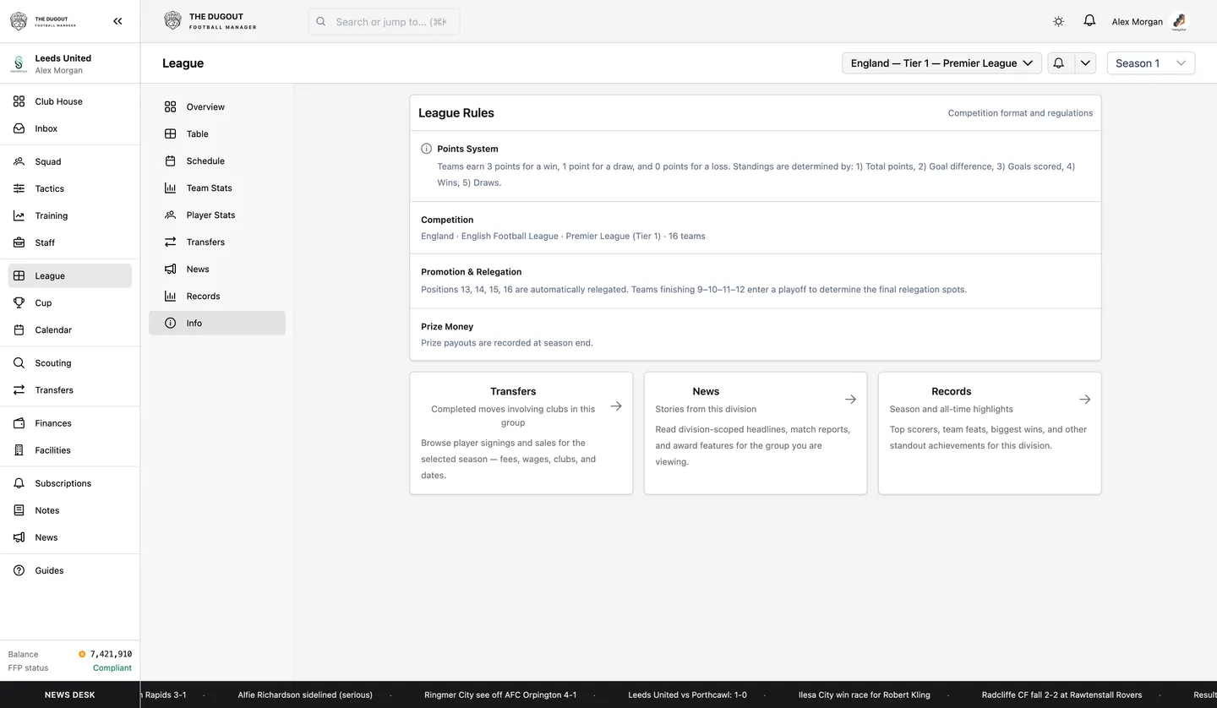Open the Finances wallet icon
Viewport: 1217px width, 708px height.
(x=19, y=422)
